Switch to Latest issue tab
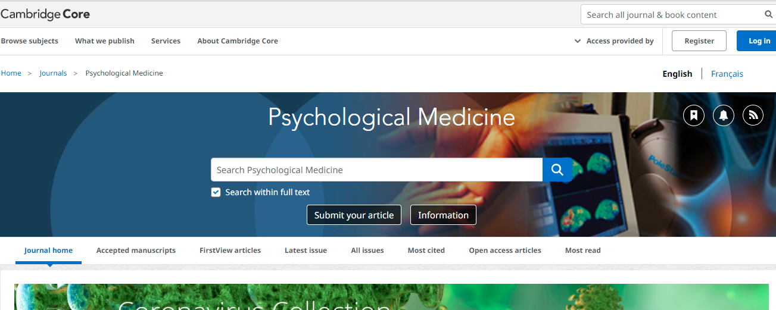The width and height of the screenshot is (776, 310). [x=306, y=250]
